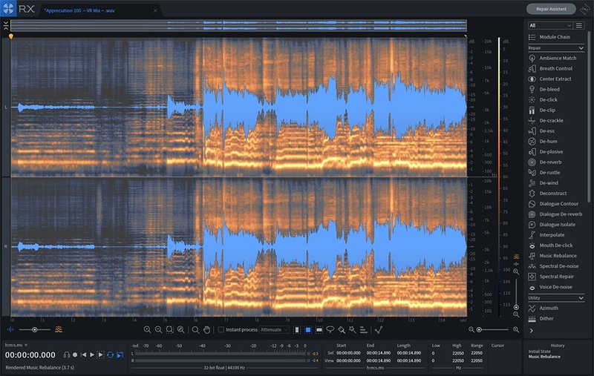Click the iZotope RX logo
594x376 pixels.
point(8,8)
